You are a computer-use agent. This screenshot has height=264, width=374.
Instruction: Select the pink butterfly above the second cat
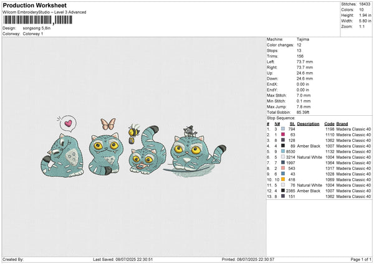click(108, 124)
